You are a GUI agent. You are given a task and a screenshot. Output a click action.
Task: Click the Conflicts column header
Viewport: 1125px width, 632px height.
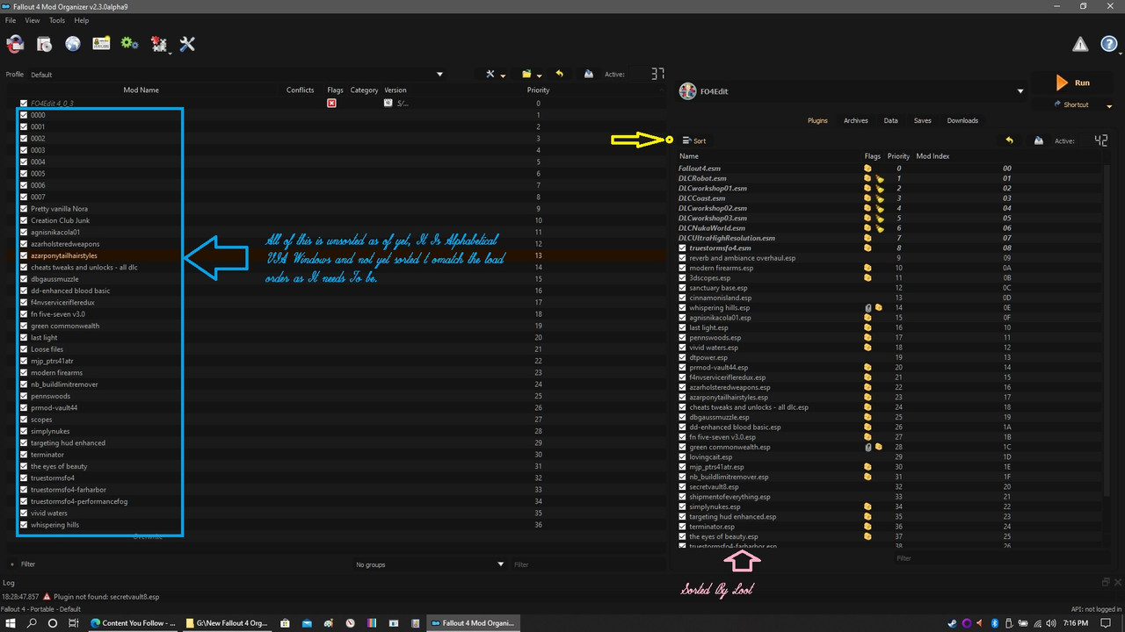[x=301, y=90]
